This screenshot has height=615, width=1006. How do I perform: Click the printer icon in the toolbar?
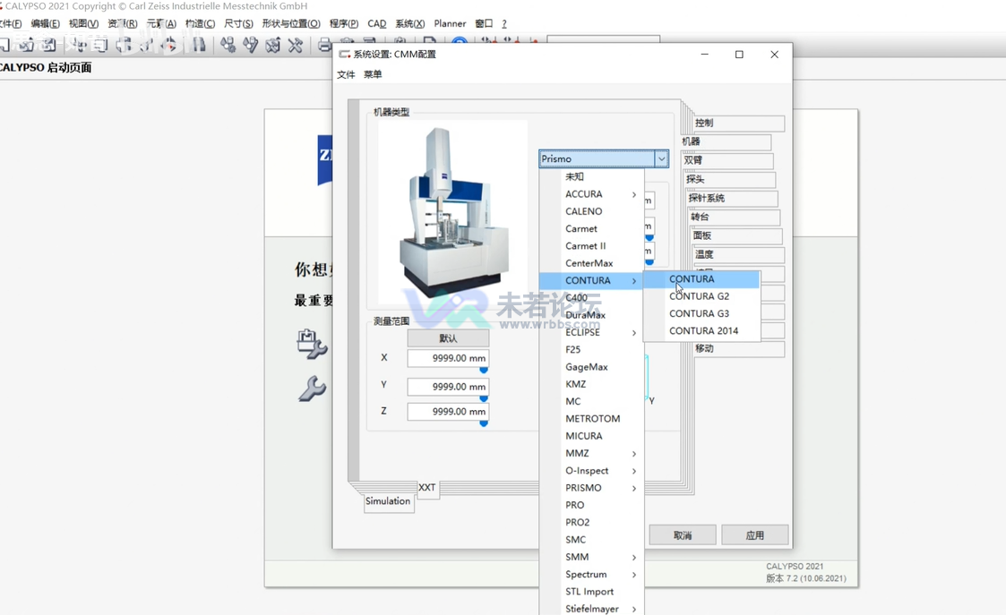click(324, 45)
